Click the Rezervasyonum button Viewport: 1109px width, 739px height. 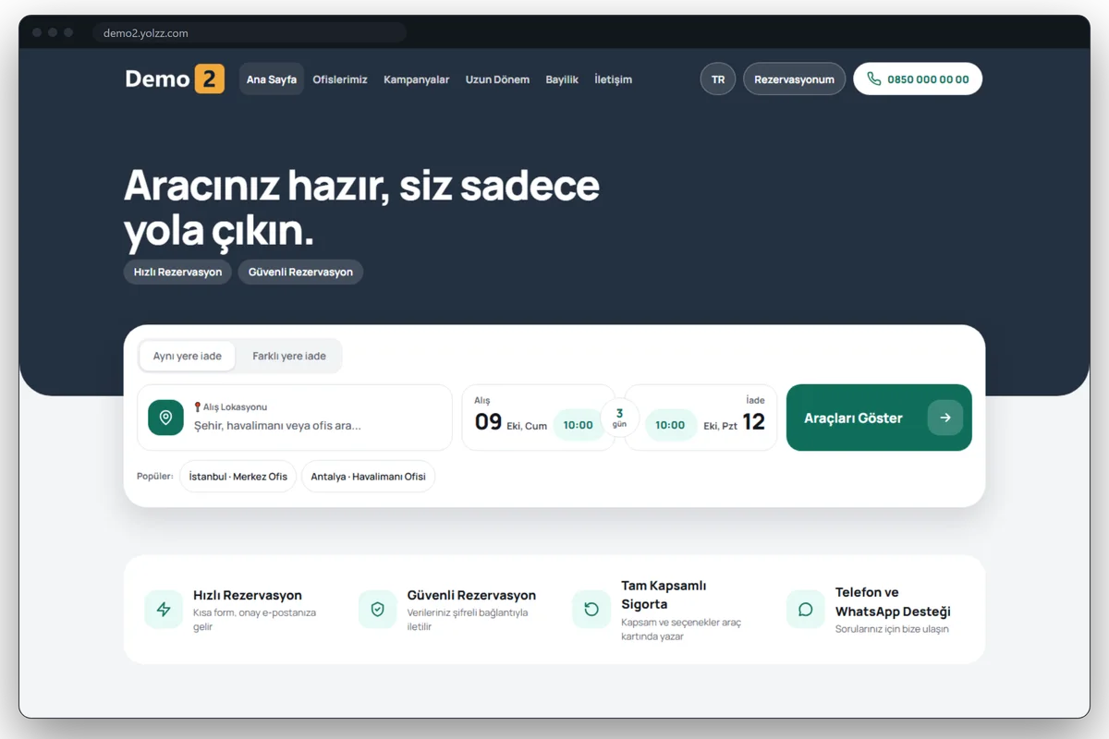[x=794, y=79]
